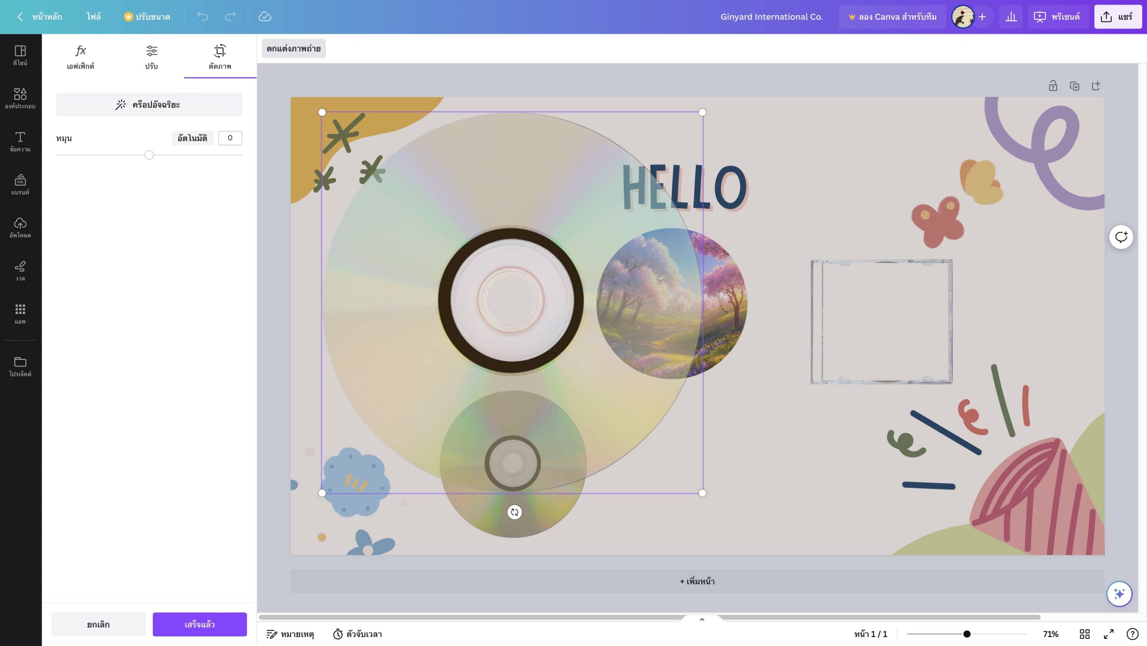Click the Canva magic assistant sparkle button
This screenshot has width=1147, height=646.
pyautogui.click(x=1119, y=594)
